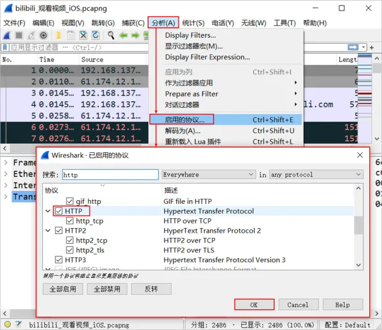Go to previous packet with left arrow

[x=123, y=35]
